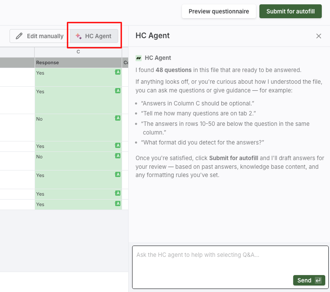Click the answer badge in first No cell
330x292 pixels.
point(118,118)
